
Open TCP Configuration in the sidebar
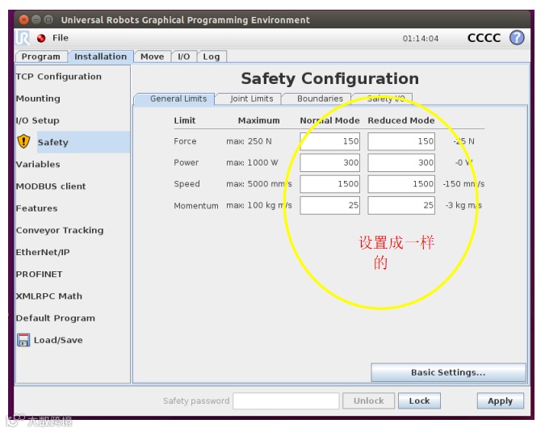(x=59, y=77)
